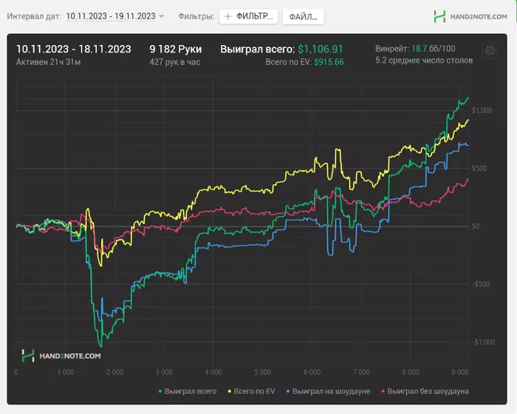Click the plus icon in filter button
This screenshot has height=414, width=517.
(x=227, y=16)
